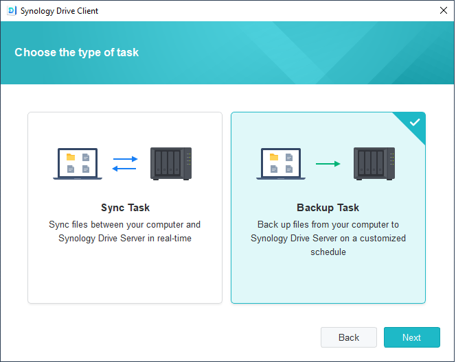
Task: Select the Backup Task title label
Action: (328, 208)
